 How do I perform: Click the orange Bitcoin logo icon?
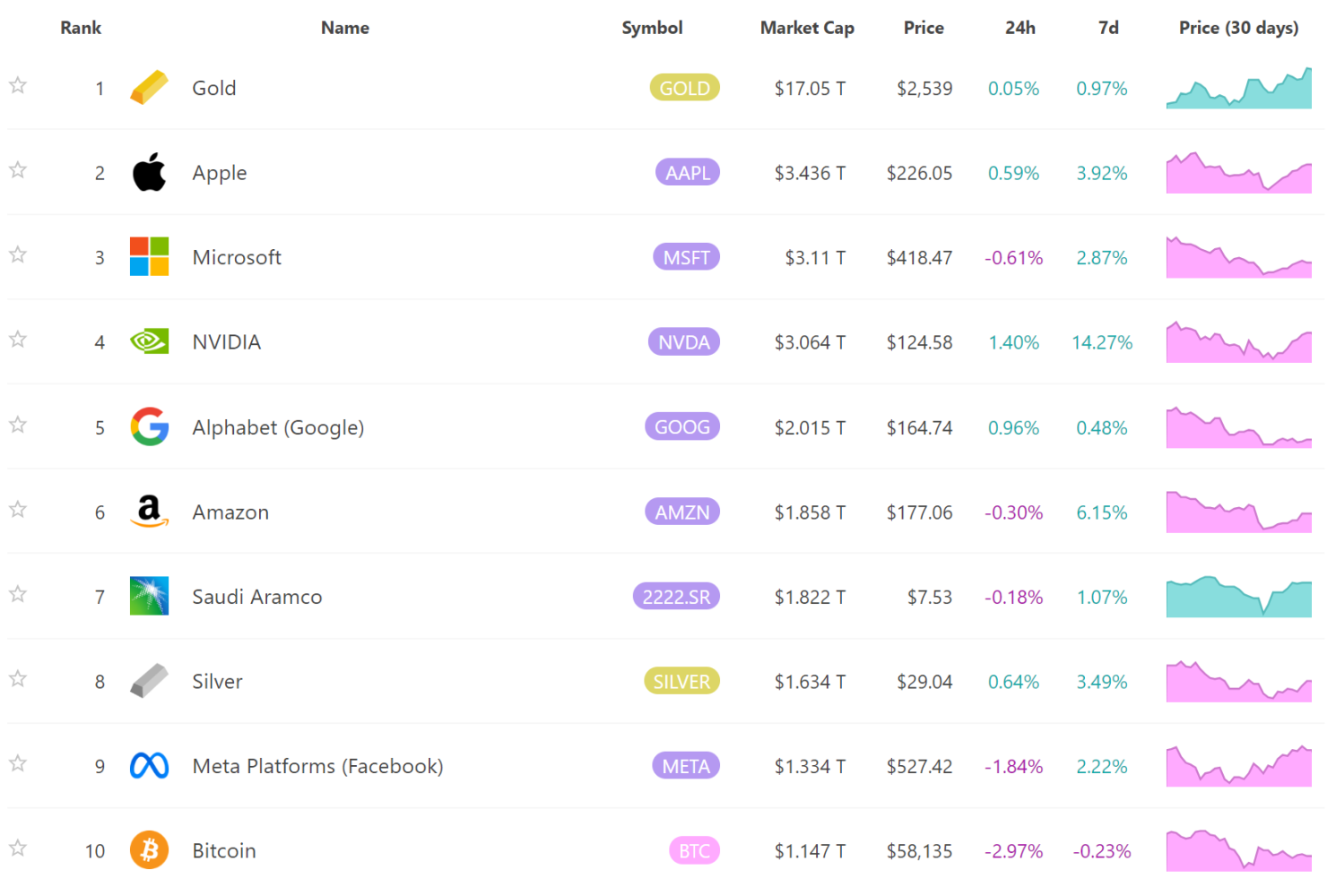(149, 849)
